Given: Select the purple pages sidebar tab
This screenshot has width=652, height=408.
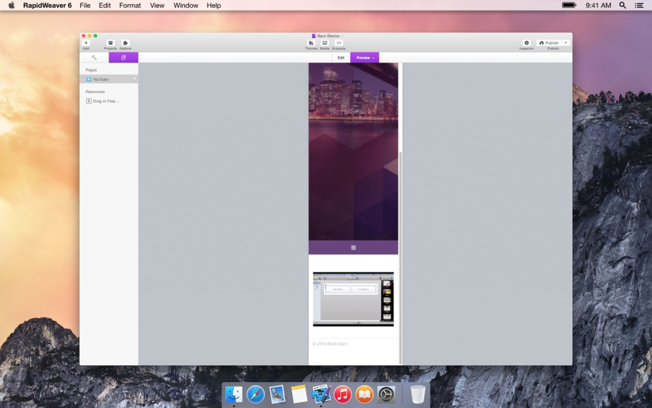Looking at the screenshot, I should click(x=124, y=57).
